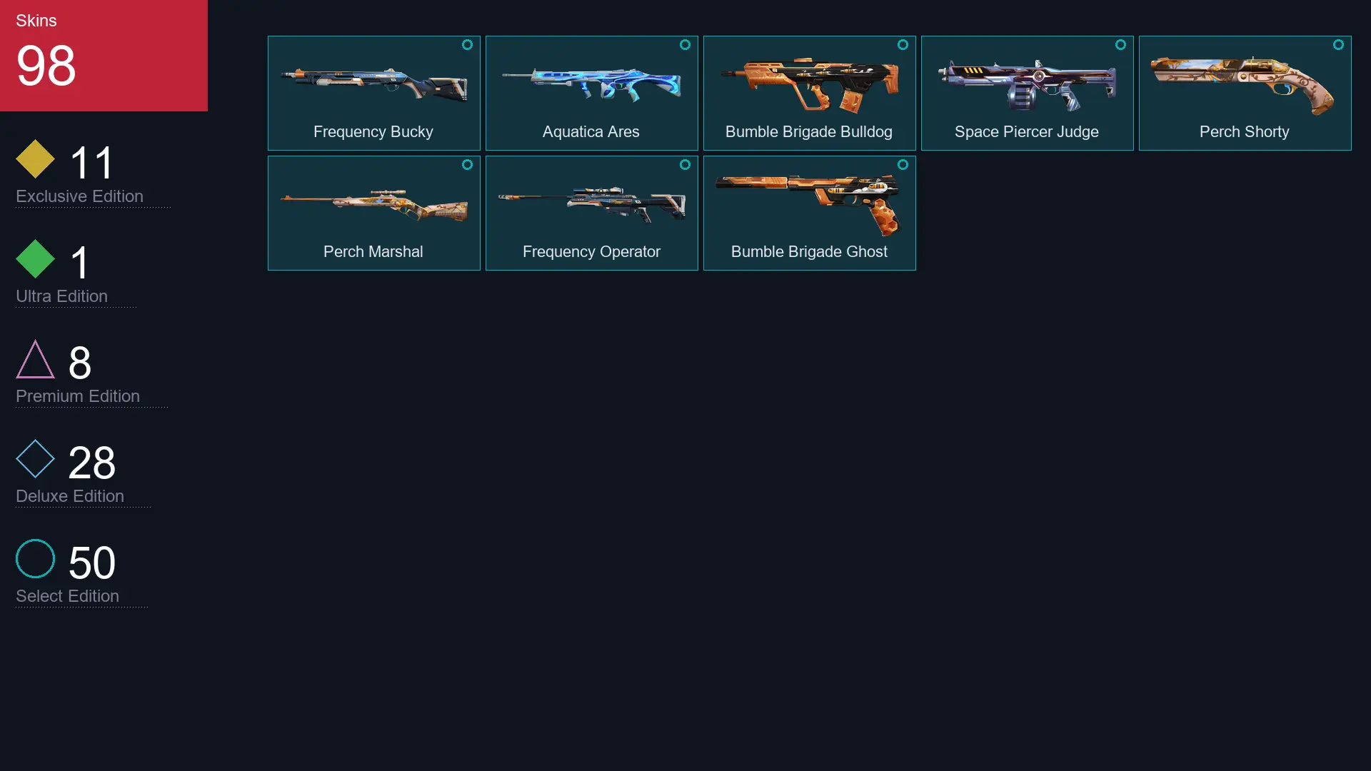Select the teal Select Edition circle icon
The image size is (1371, 771).
click(x=35, y=558)
